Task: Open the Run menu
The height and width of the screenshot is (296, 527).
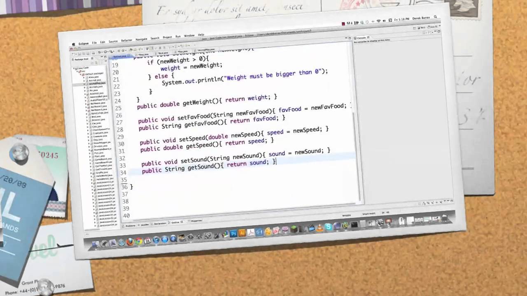Action: [178, 36]
